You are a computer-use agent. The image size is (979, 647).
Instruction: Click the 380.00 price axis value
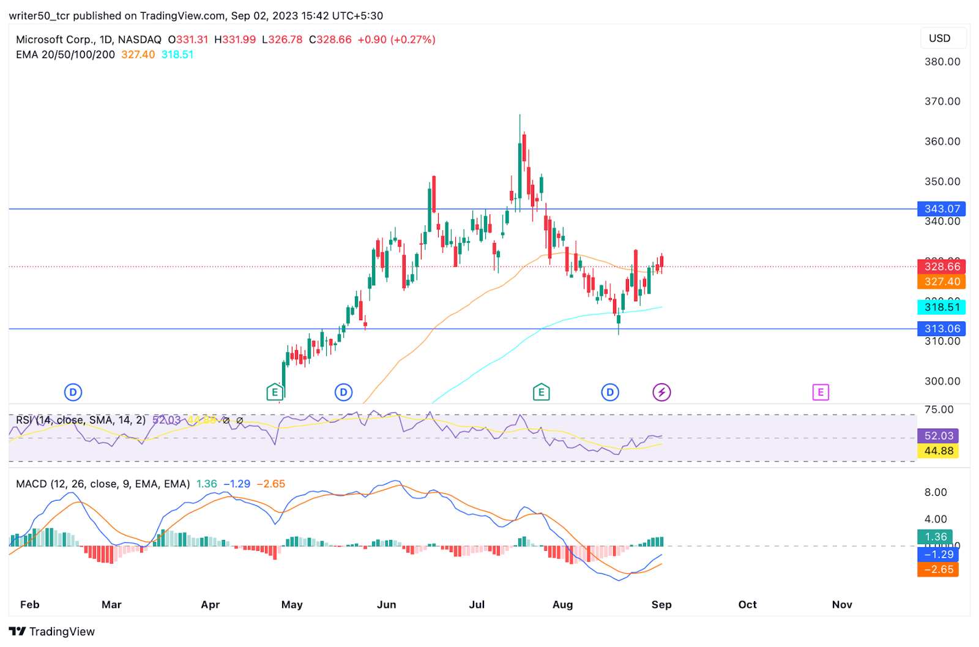tap(942, 61)
